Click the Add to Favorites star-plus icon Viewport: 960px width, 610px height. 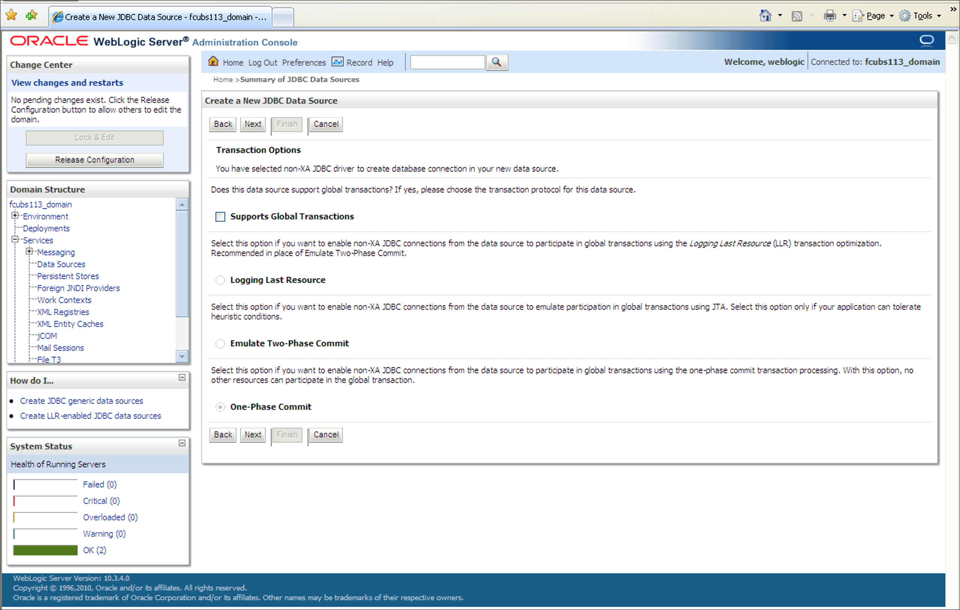click(x=31, y=15)
